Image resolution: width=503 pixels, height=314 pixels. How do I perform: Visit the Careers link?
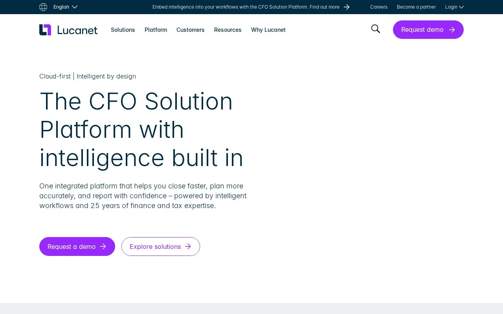379,7
